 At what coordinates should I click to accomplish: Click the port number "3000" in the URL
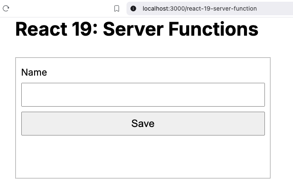pyautogui.click(x=177, y=8)
